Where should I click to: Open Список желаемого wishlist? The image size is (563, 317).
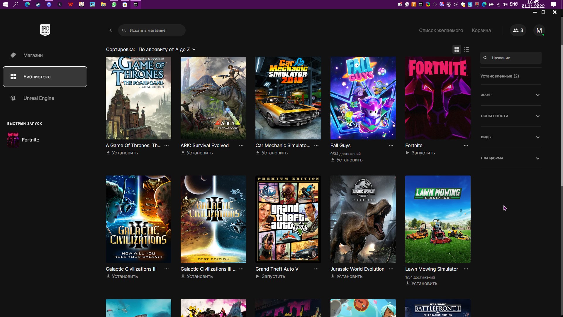(441, 30)
